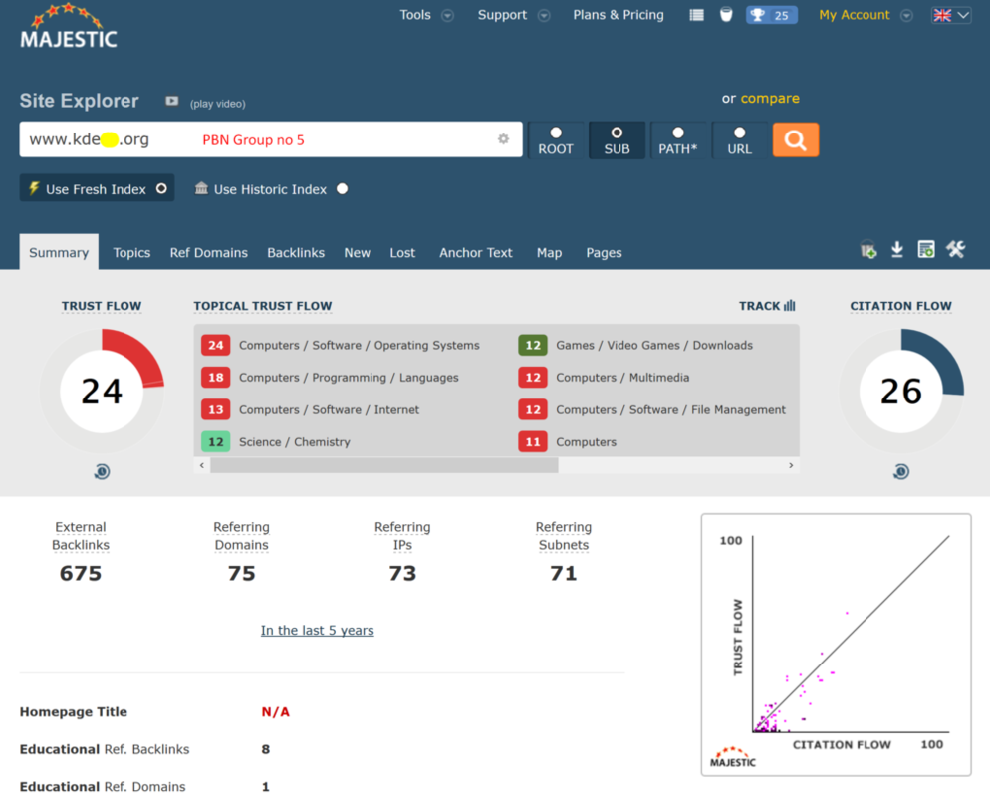
Task: Click the red 24 Operating Systems badge
Action: [216, 345]
